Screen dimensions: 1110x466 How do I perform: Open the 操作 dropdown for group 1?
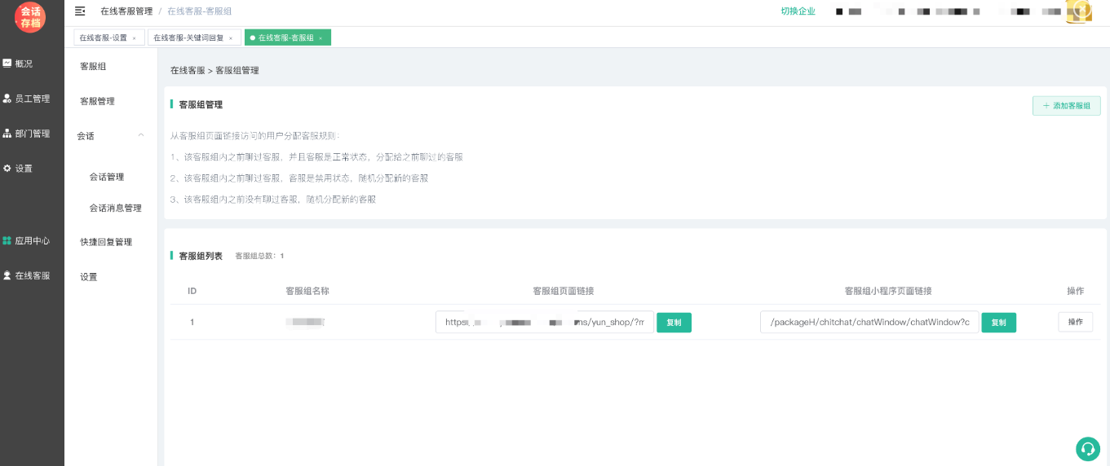point(1075,322)
